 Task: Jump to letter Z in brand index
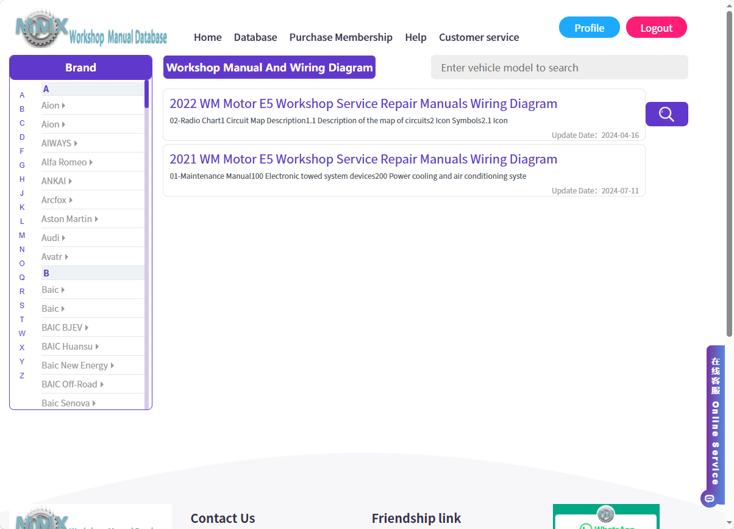click(22, 376)
